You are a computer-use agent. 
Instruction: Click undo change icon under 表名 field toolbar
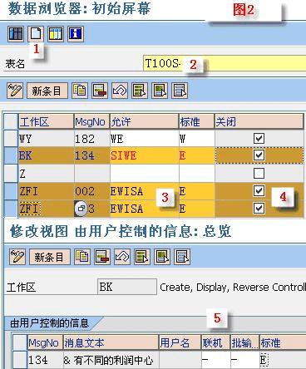(120, 91)
